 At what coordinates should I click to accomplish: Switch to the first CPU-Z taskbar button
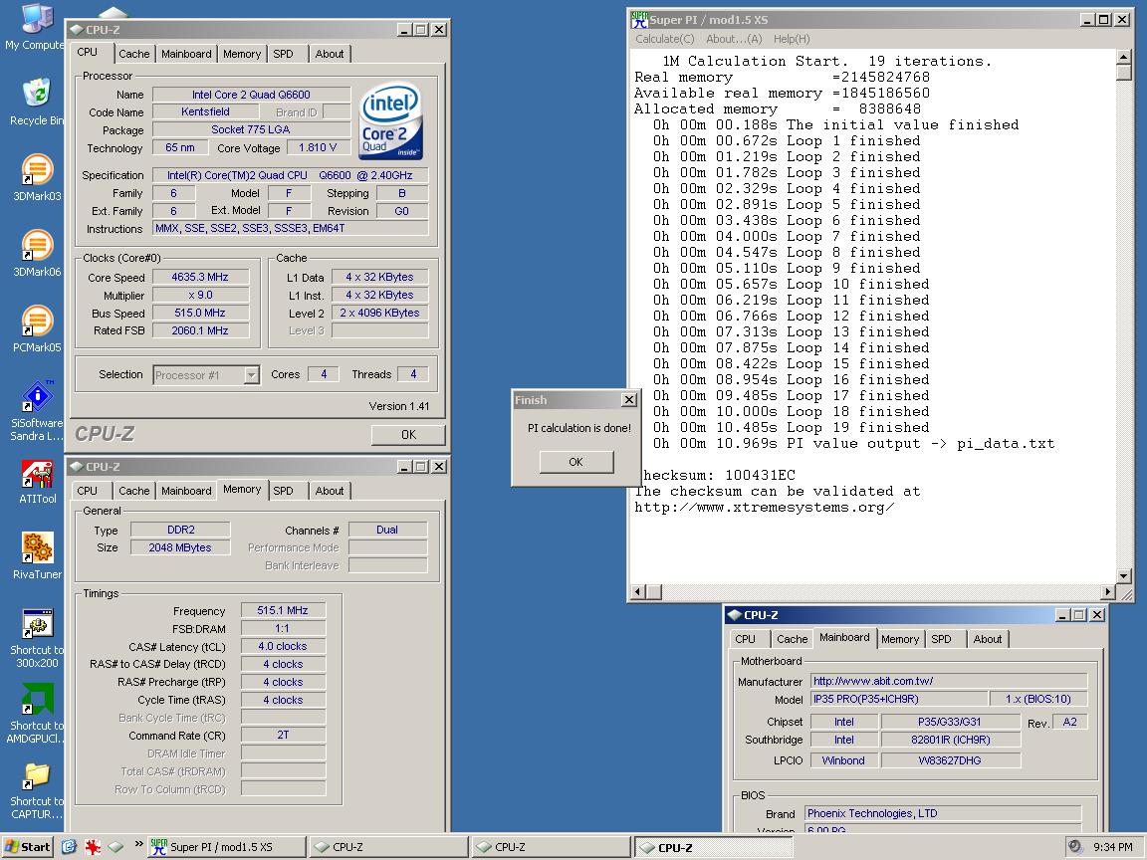coord(388,847)
